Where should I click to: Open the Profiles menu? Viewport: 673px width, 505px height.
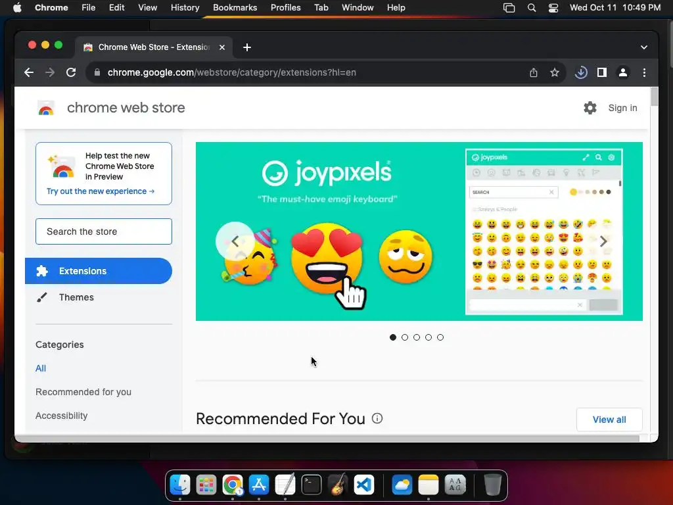point(285,8)
